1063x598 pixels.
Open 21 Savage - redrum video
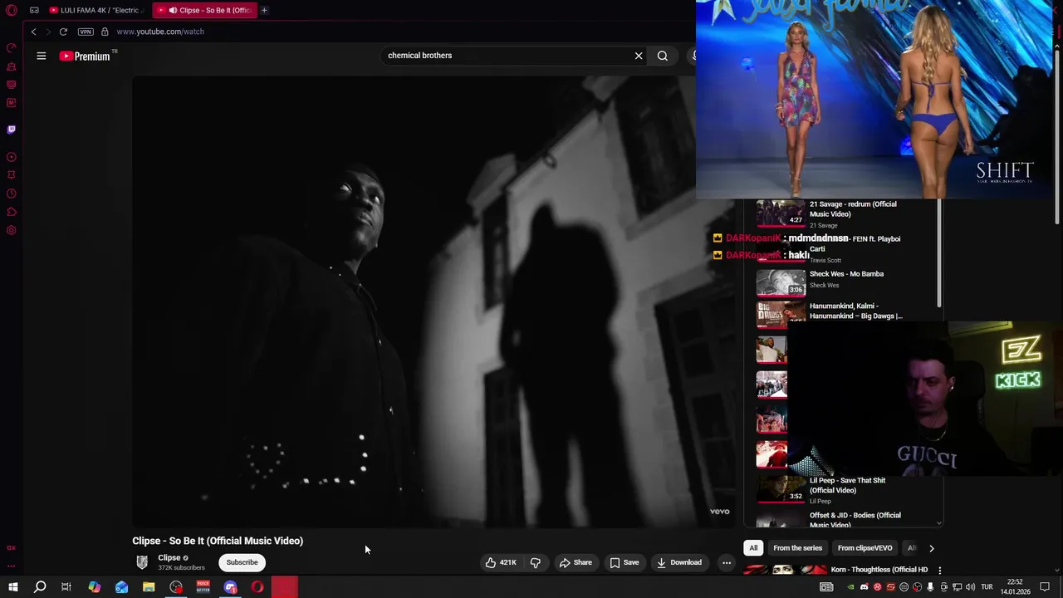coord(853,208)
